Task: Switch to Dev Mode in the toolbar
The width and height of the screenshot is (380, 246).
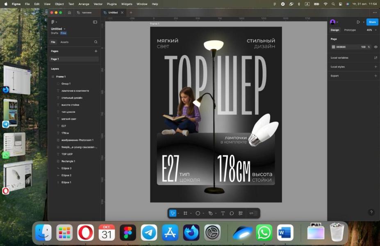Action: [252, 213]
